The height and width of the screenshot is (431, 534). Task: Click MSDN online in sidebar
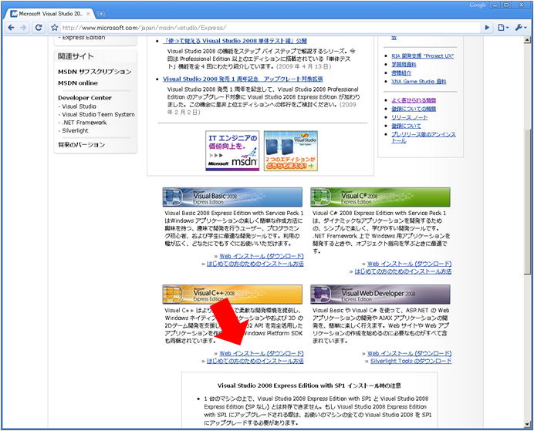coord(78,83)
